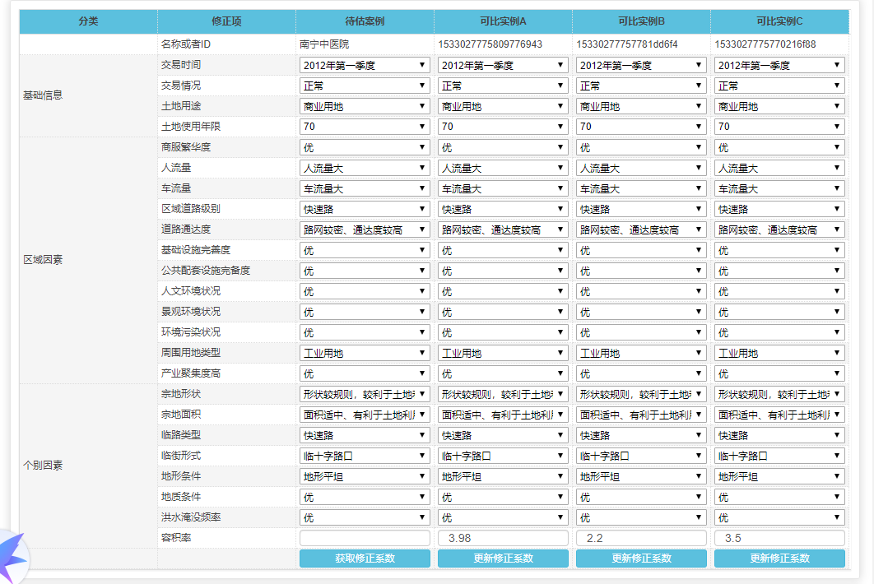Open 宗地形状 dropdown for 待估案例
This screenshot has height=584, width=874.
(x=365, y=394)
